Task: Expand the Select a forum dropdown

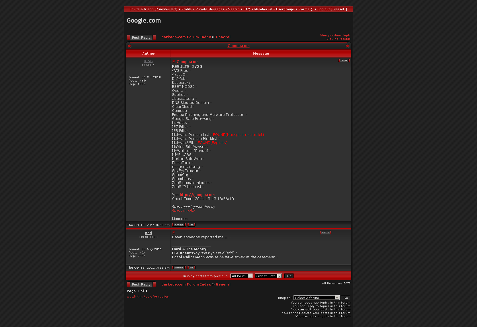Action: [316, 298]
